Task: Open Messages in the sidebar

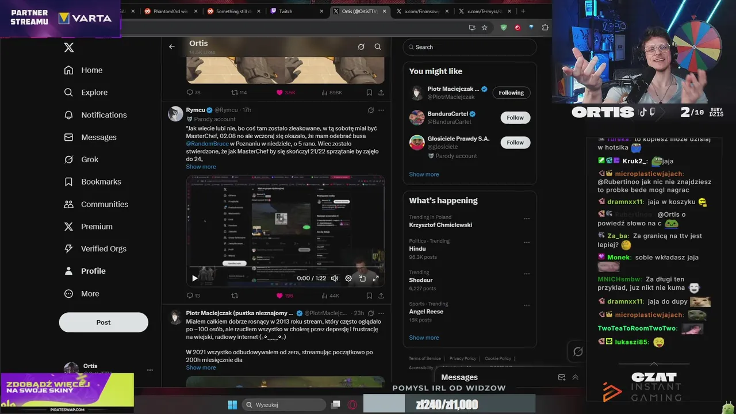Action: (x=90, y=137)
